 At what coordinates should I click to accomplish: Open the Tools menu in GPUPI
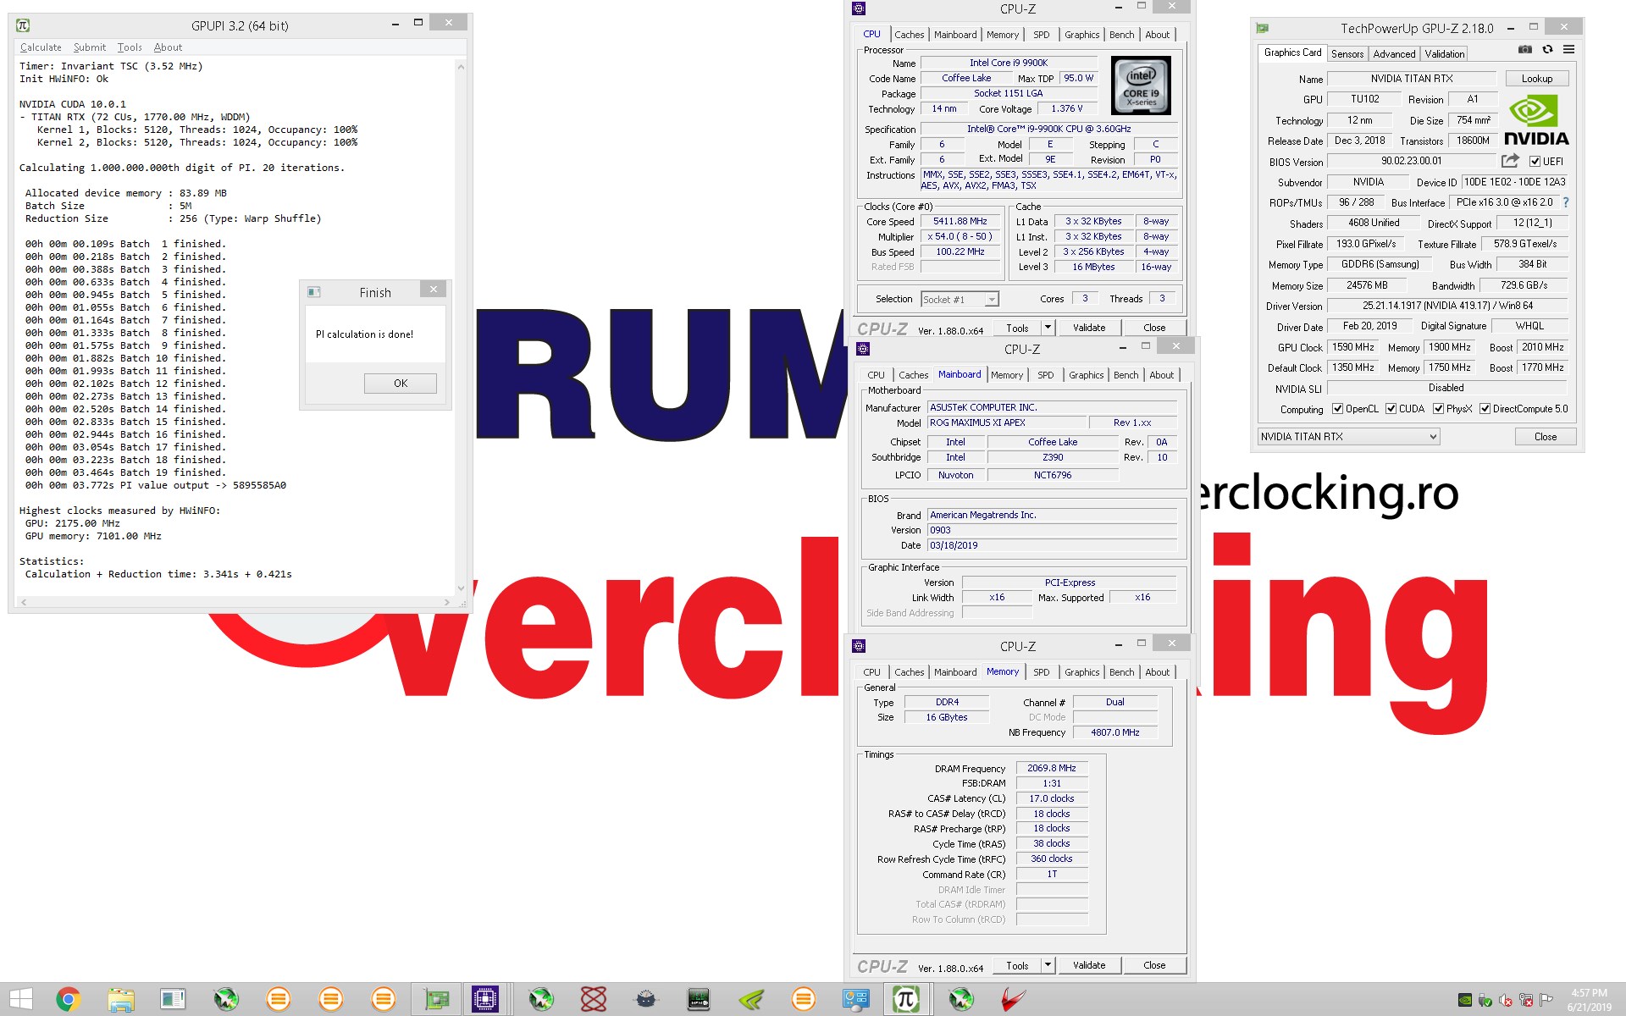[x=130, y=47]
